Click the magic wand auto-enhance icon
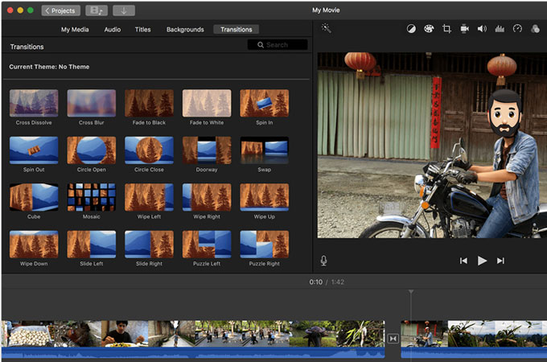547x362 pixels. 327,28
